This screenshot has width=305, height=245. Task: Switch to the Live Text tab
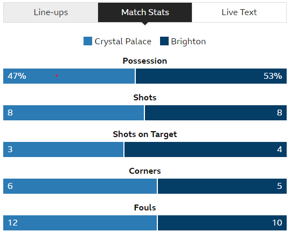(239, 12)
